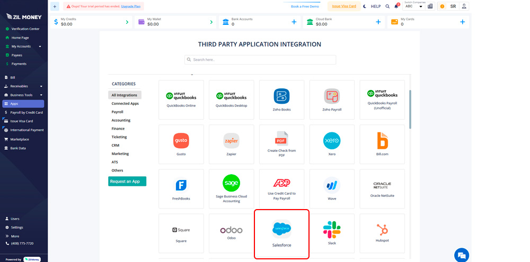The width and height of the screenshot is (530, 262).
Task: Filter by Marketing category
Action: coord(120,153)
